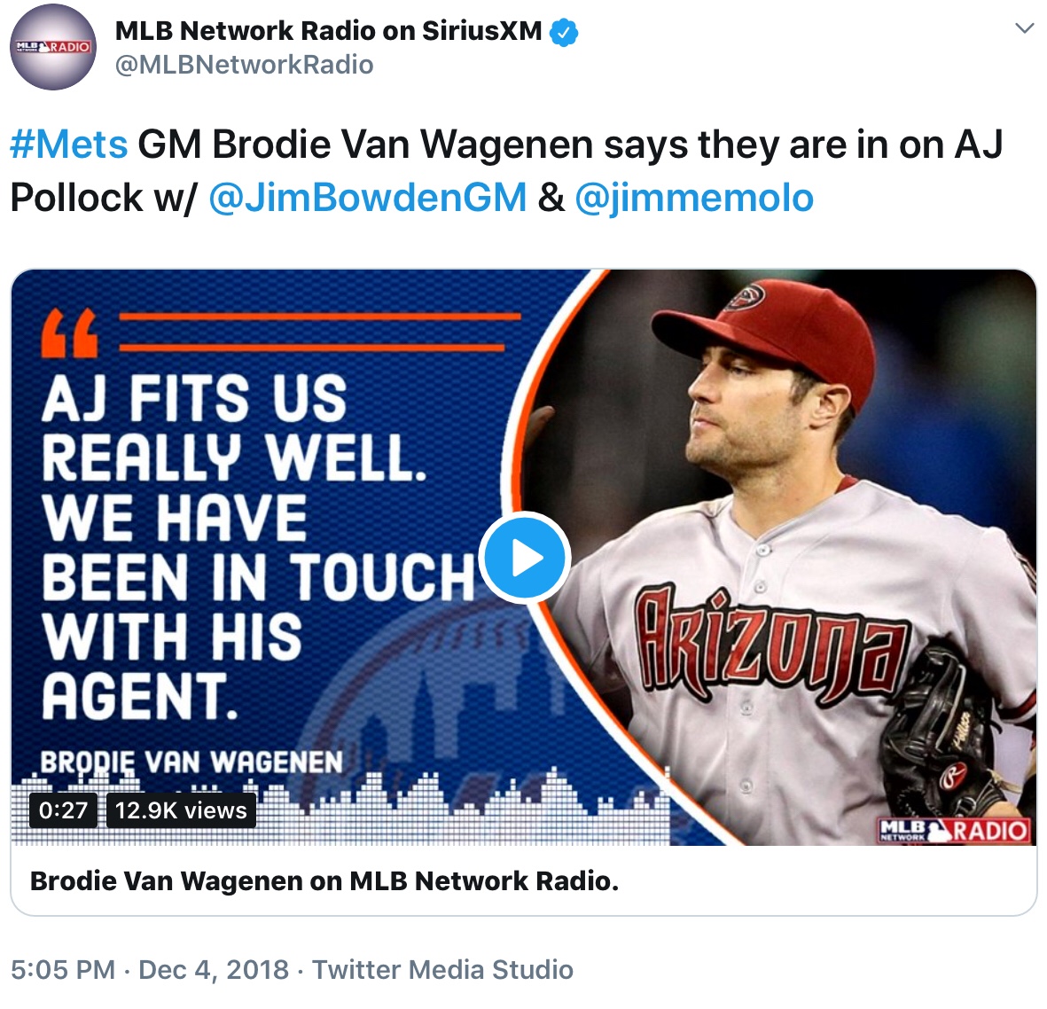Click the Twitter Media Studio source link

442,970
